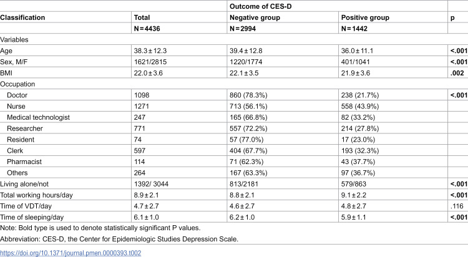Select the Pharmacist total value 114
Screen dimensions: 468x257
coord(139,162)
